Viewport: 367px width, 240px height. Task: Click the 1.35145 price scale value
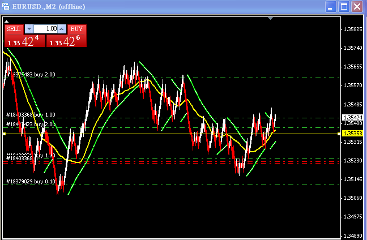tap(353, 179)
